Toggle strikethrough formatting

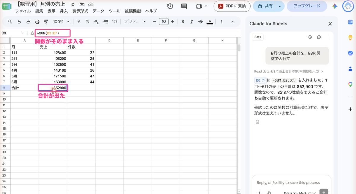coord(201,22)
